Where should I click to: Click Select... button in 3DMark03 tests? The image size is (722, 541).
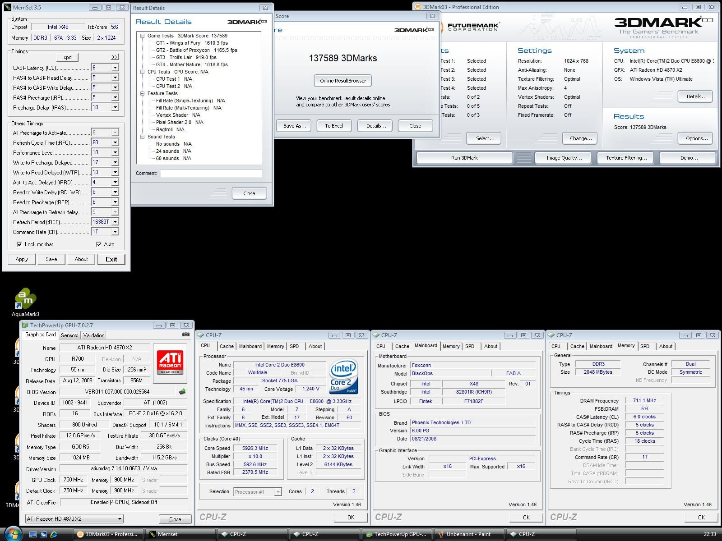coord(484,138)
